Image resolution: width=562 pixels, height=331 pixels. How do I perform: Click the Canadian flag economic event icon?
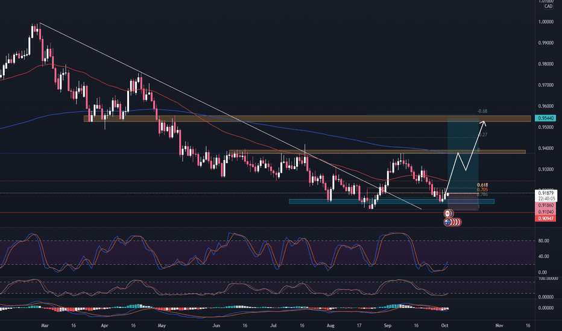click(447, 214)
